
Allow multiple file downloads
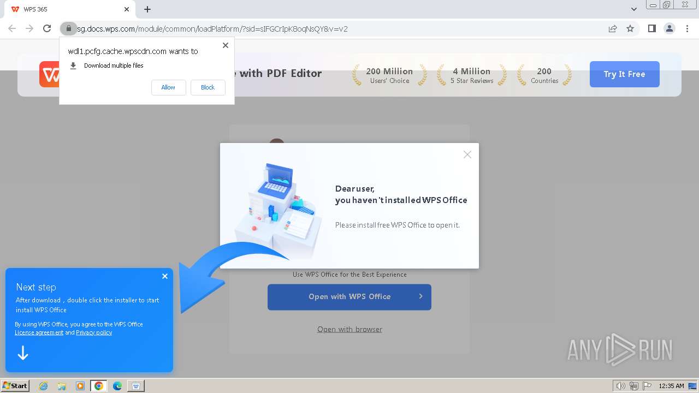(x=168, y=87)
